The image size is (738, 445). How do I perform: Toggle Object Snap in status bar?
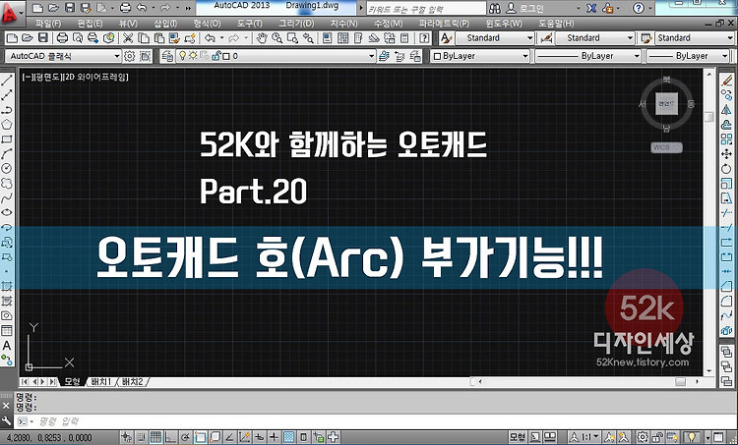pyautogui.click(x=200, y=437)
